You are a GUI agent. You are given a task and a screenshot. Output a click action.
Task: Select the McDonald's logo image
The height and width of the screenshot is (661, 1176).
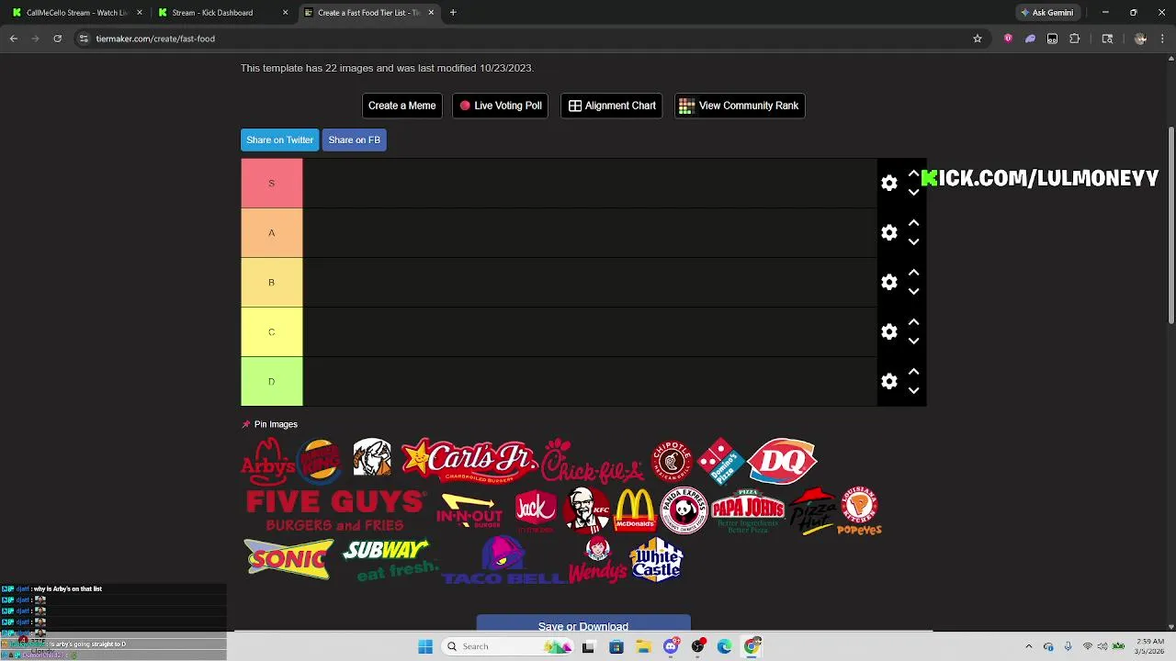tap(635, 510)
